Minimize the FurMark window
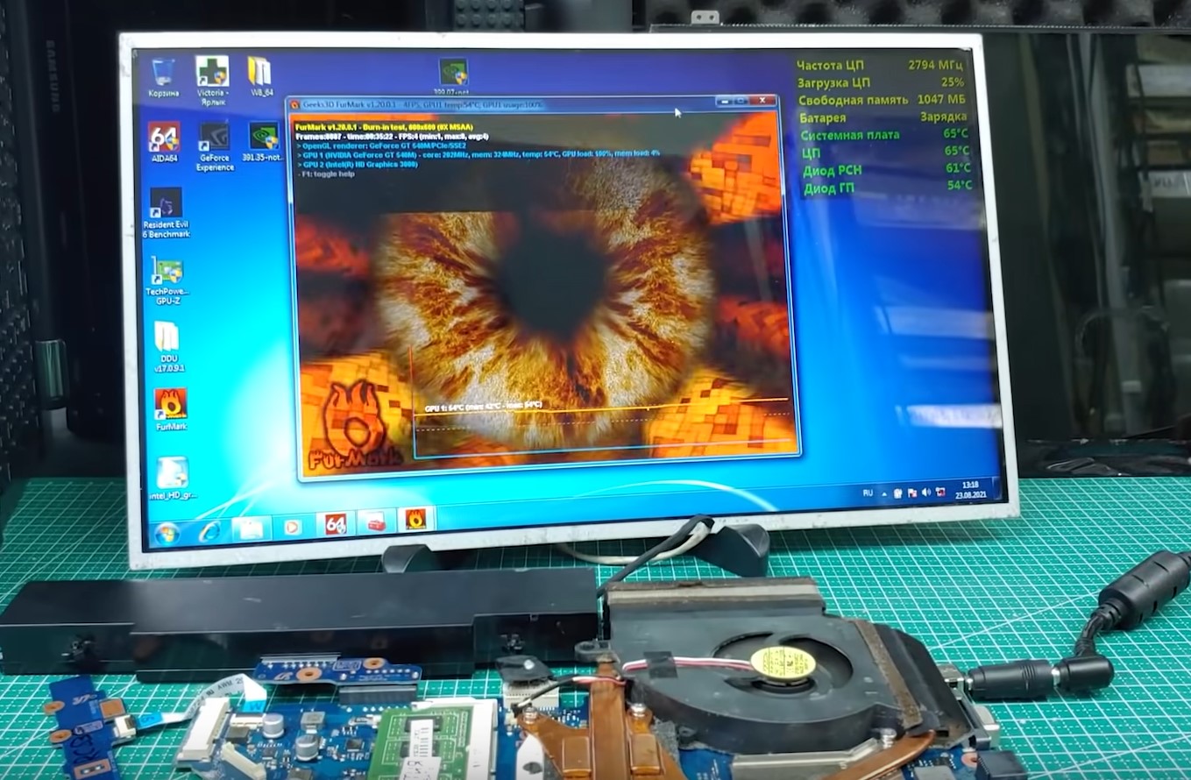Screen dimensions: 1191x780 coord(725,101)
